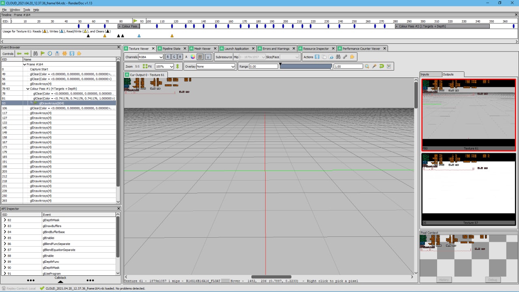This screenshot has height=292, width=519.
Task: Click the Controls button in Event Browser
Action: pyautogui.click(x=8, y=54)
